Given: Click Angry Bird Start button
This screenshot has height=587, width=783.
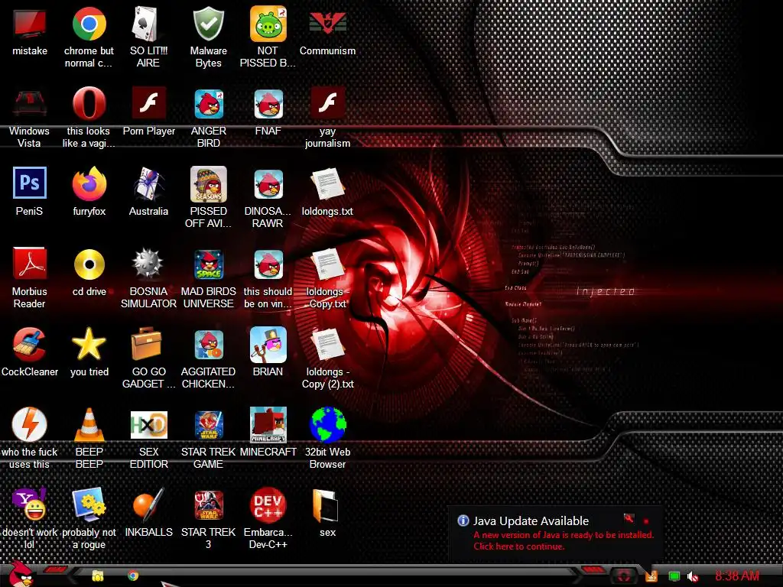Looking at the screenshot, I should pyautogui.click(x=20, y=574).
